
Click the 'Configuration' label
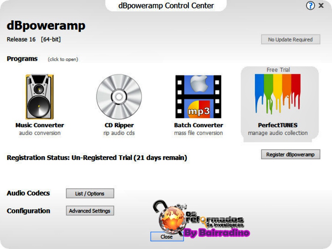pyautogui.click(x=28, y=211)
